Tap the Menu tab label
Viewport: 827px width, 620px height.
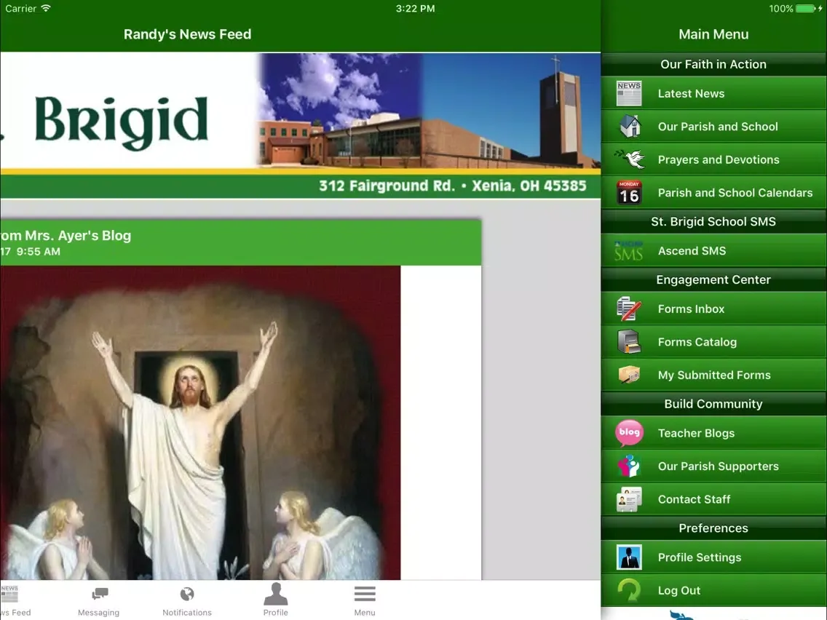[365, 613]
